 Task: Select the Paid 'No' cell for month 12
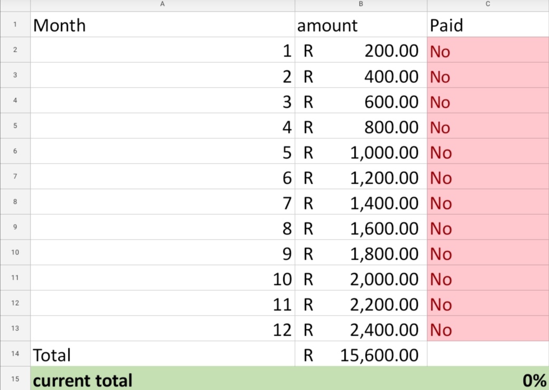coord(488,328)
